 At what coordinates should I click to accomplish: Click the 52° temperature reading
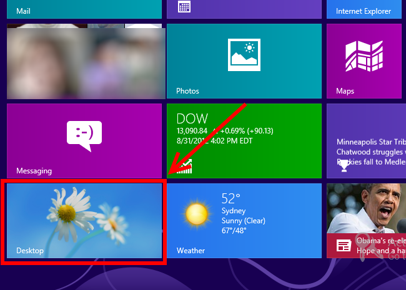(x=230, y=198)
